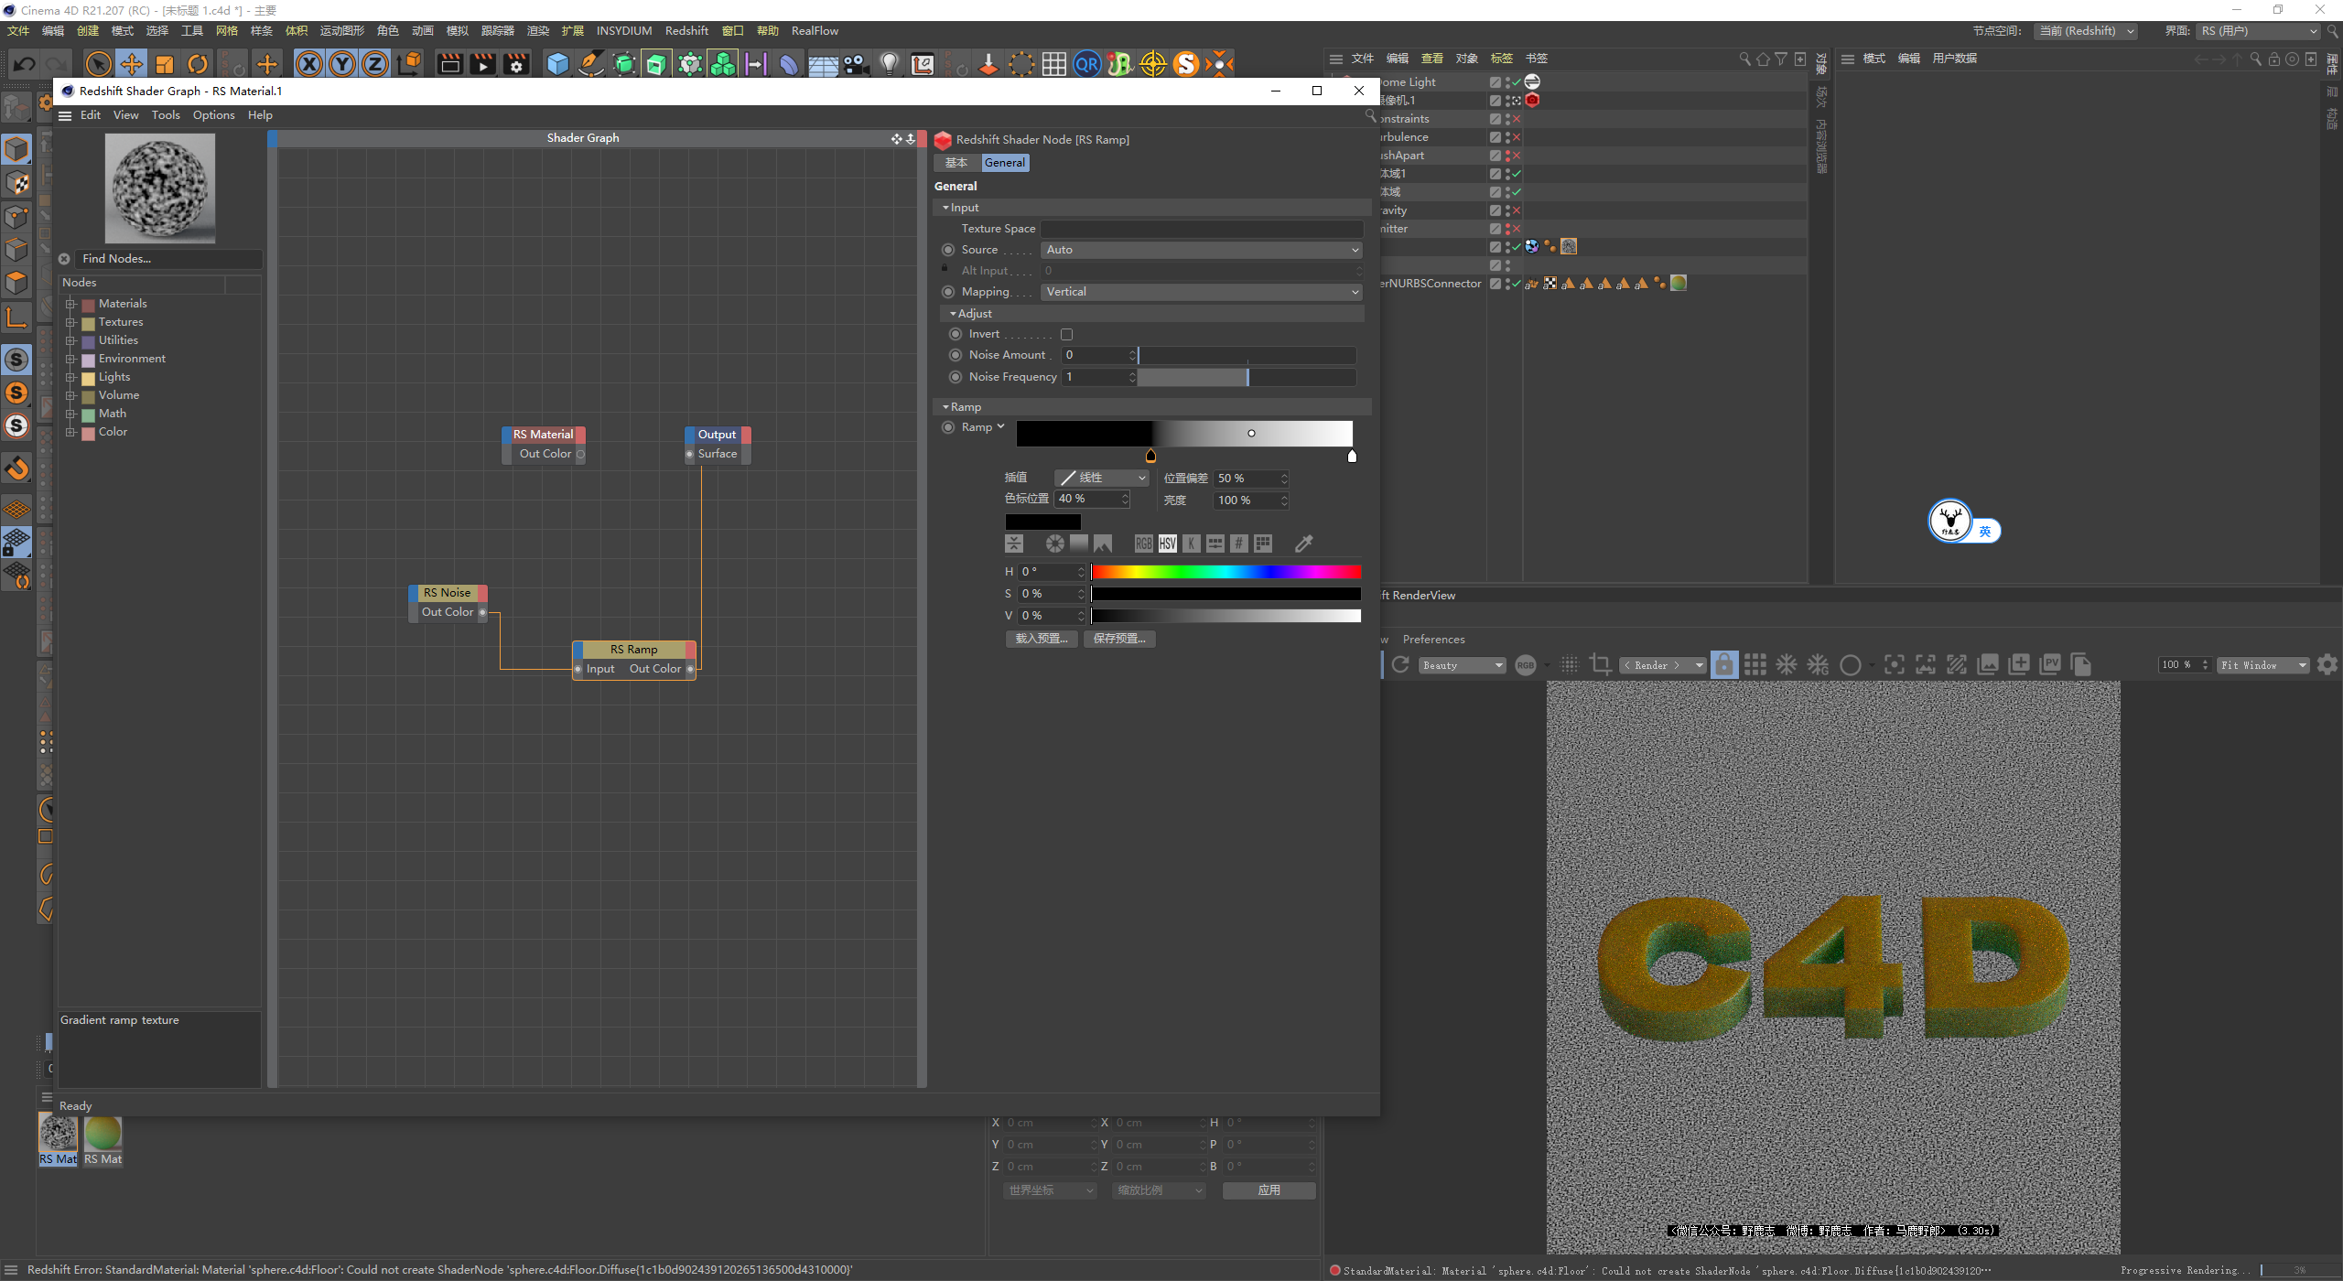Open the Tools menu in Shader Graph

point(166,115)
